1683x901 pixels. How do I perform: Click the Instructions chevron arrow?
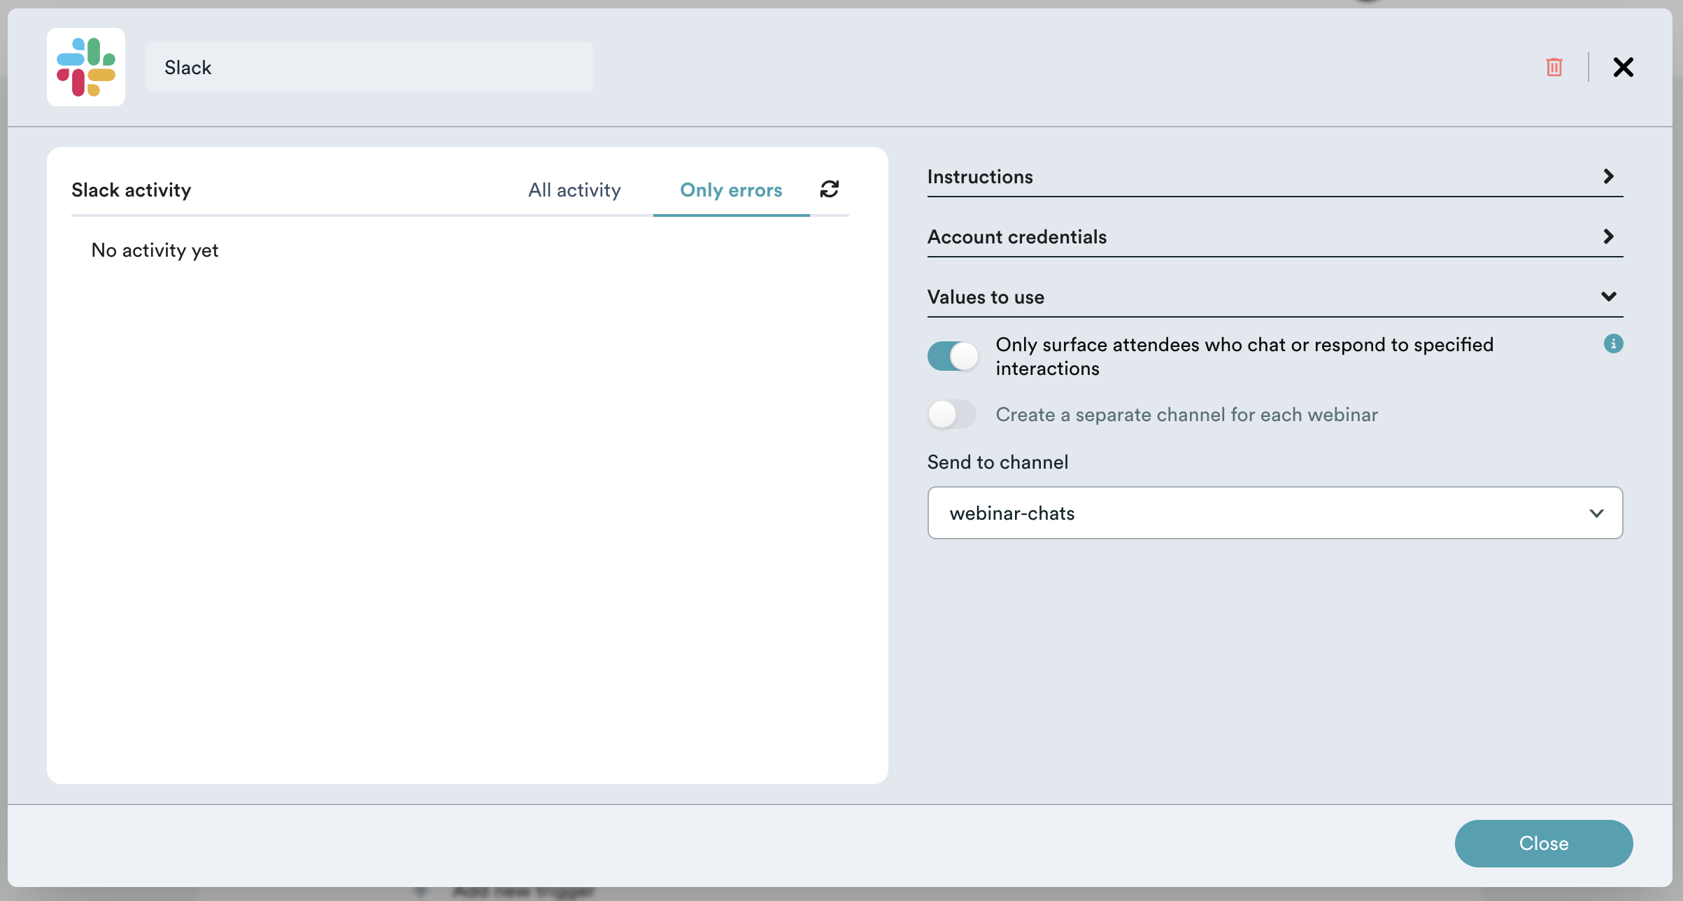point(1609,176)
